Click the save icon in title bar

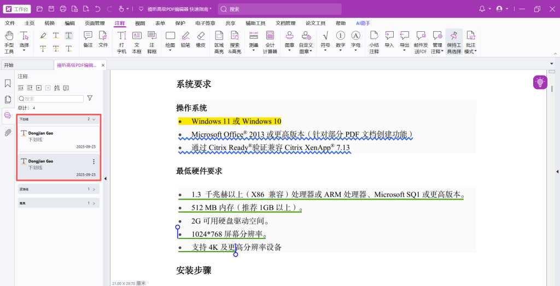[x=51, y=9]
